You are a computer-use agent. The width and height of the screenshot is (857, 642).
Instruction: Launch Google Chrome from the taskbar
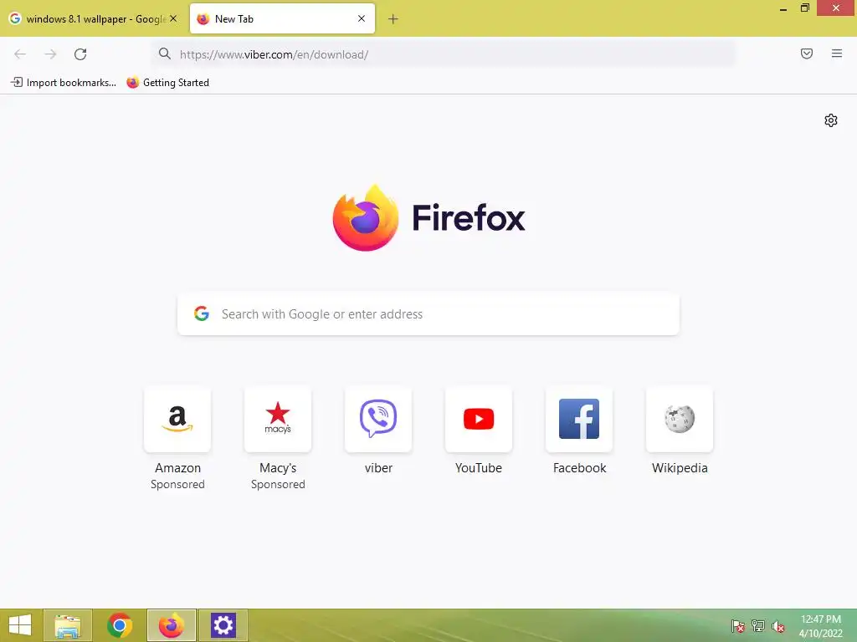click(x=119, y=625)
